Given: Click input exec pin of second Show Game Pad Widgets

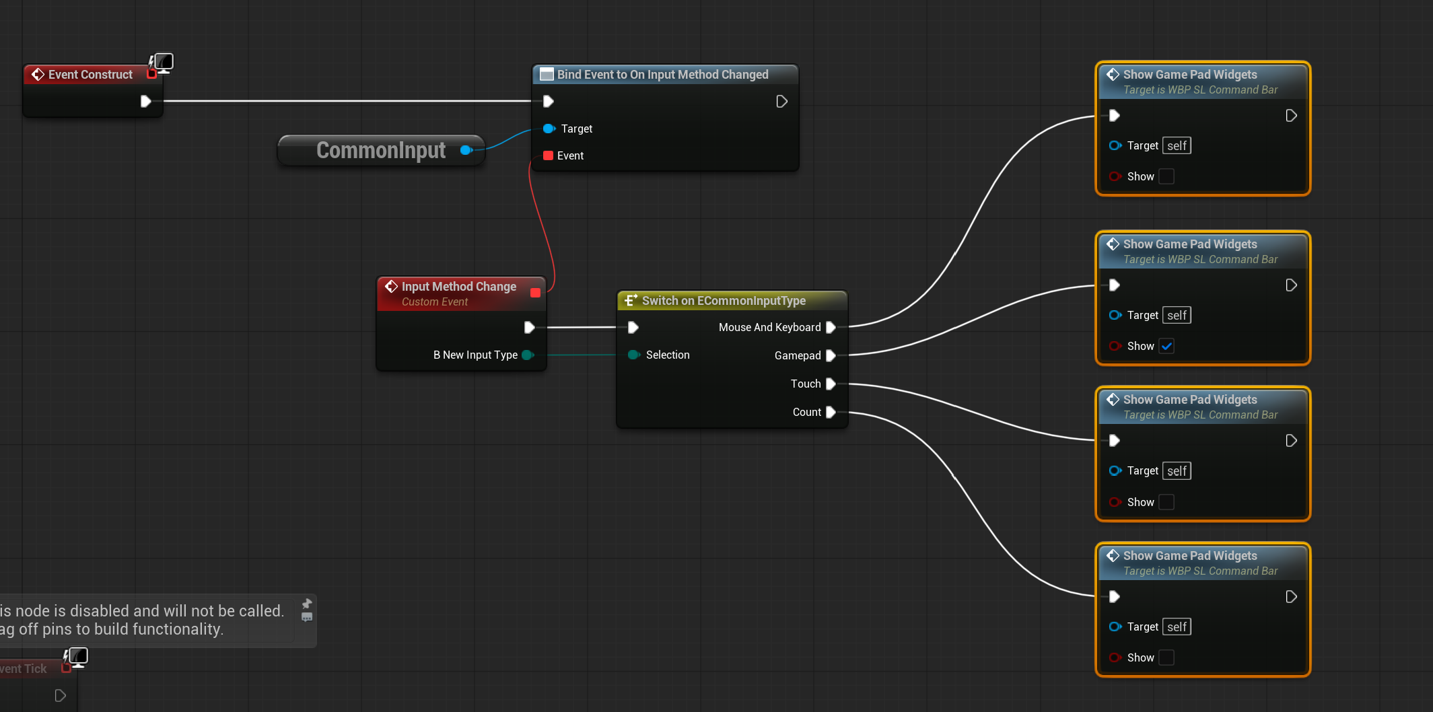Looking at the screenshot, I should coord(1114,285).
